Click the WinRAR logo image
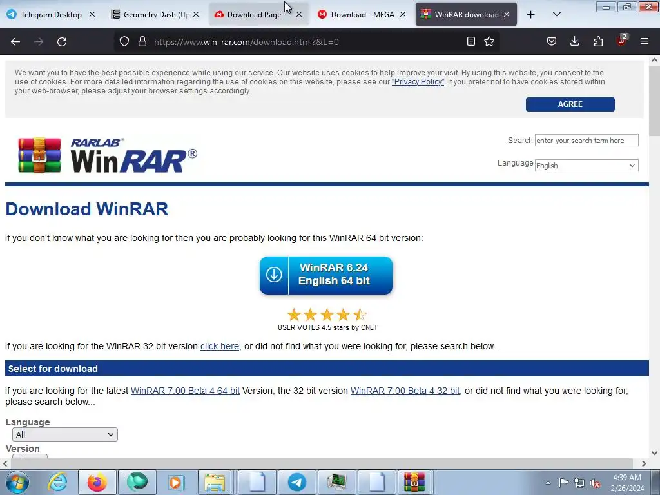Image resolution: width=660 pixels, height=495 pixels. (108, 155)
